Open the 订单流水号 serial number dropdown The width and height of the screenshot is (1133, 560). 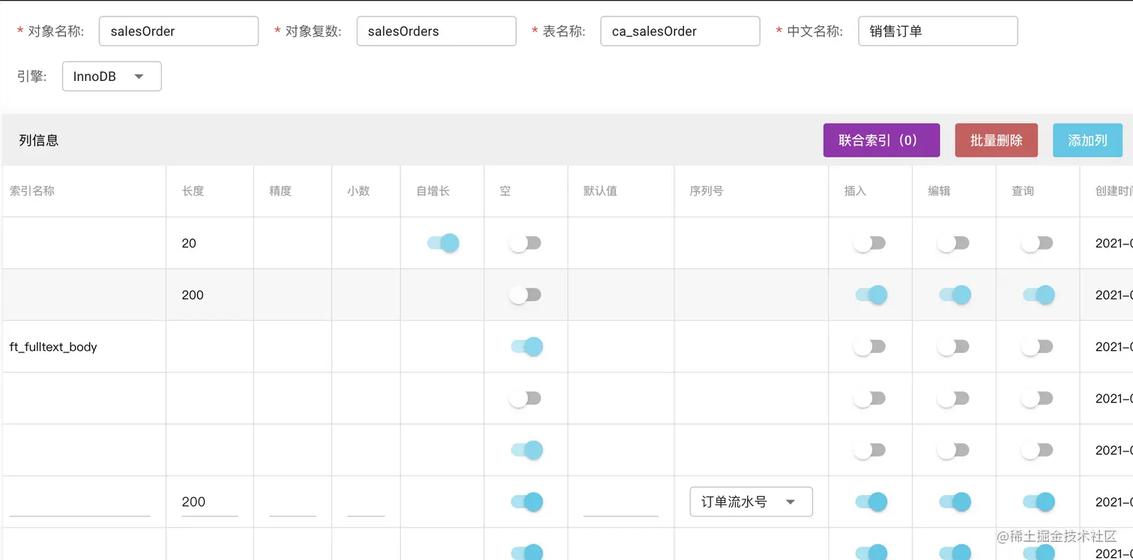point(751,502)
